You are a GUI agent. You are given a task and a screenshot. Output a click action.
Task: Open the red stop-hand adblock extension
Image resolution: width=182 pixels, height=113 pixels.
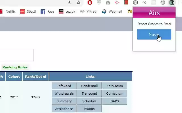click(x=90, y=3)
